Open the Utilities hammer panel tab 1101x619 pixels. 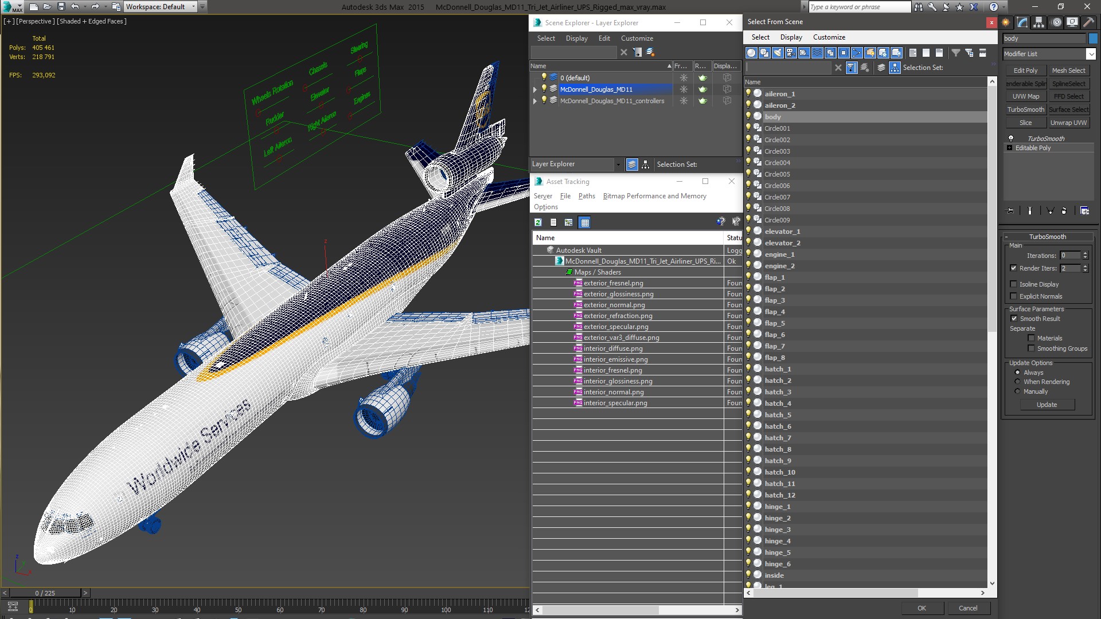pos(1088,22)
